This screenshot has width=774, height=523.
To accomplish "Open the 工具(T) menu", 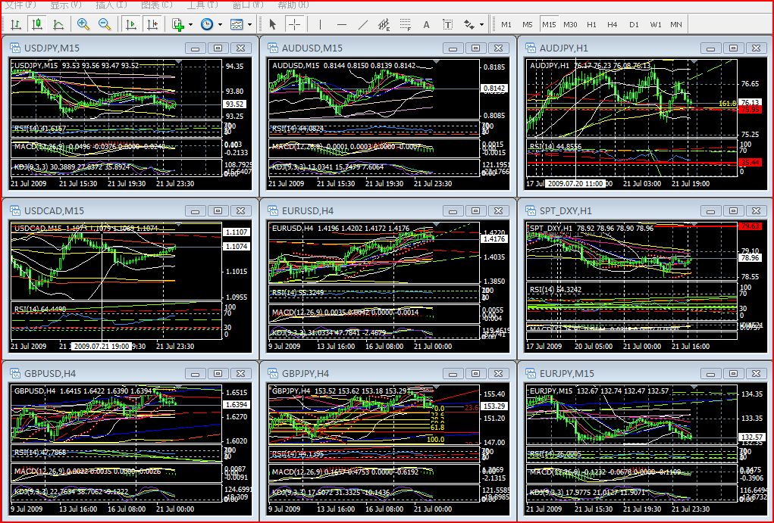I will point(202,5).
